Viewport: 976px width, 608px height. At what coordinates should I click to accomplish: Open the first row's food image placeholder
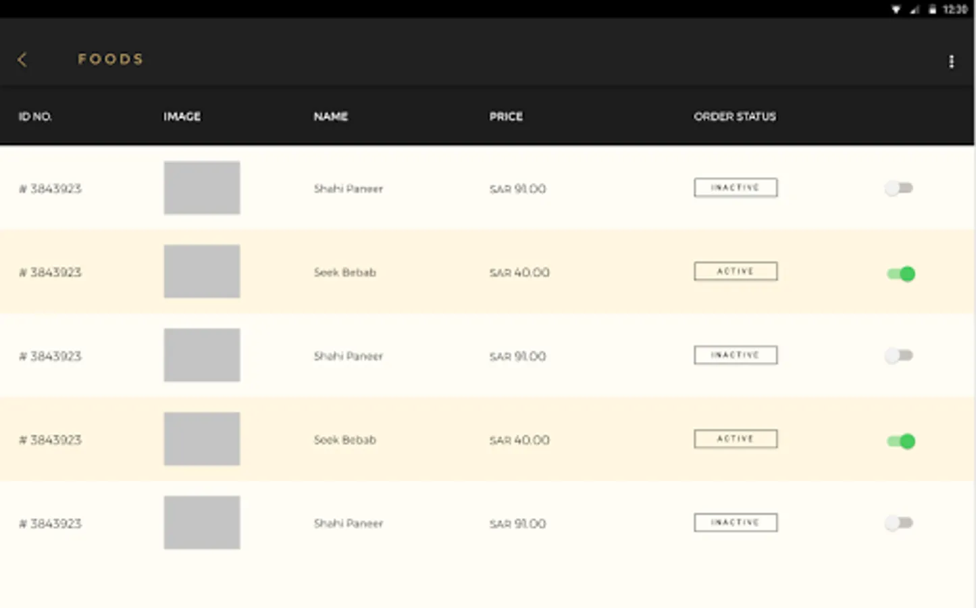click(x=202, y=188)
